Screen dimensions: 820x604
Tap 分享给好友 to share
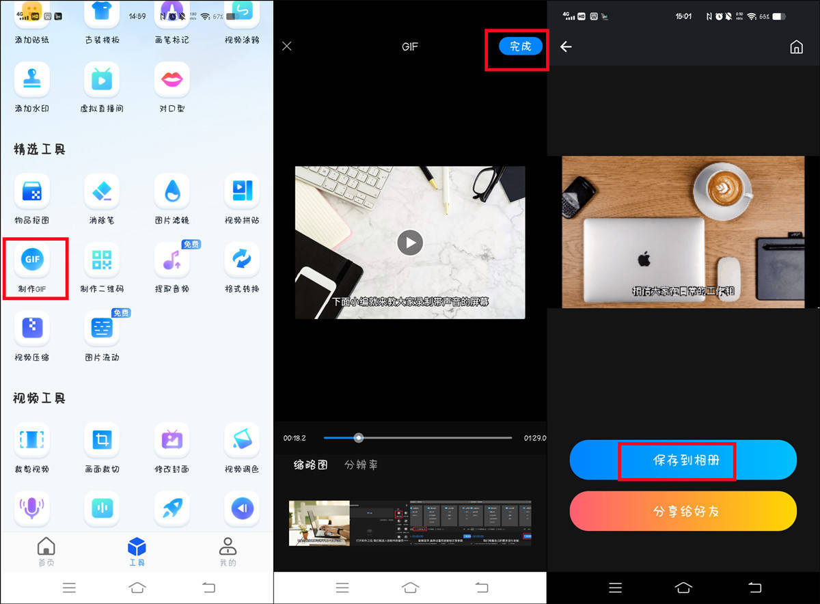point(683,510)
